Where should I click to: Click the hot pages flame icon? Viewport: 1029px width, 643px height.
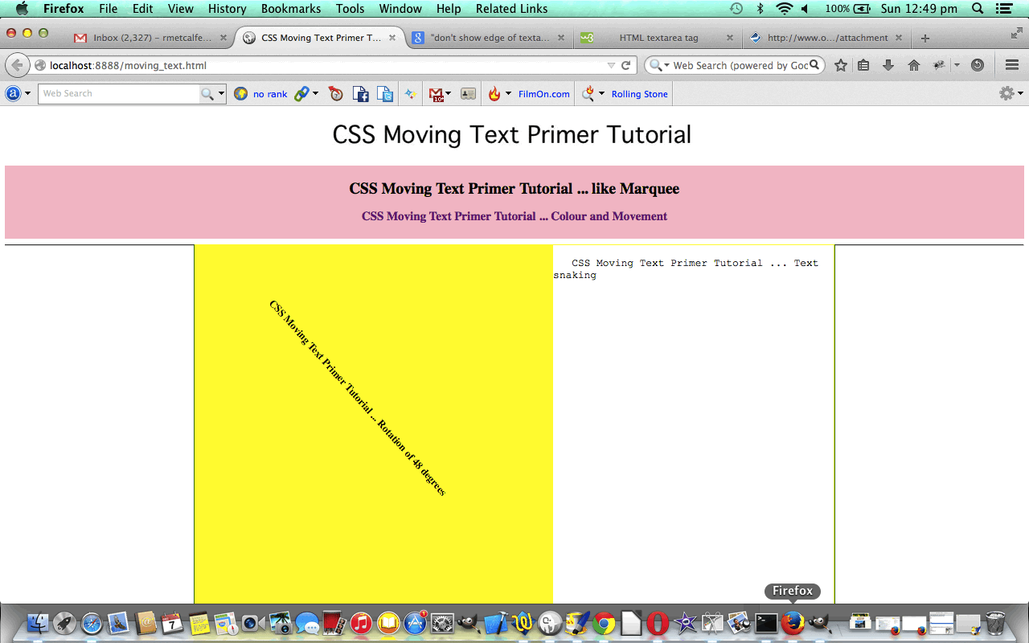(494, 94)
